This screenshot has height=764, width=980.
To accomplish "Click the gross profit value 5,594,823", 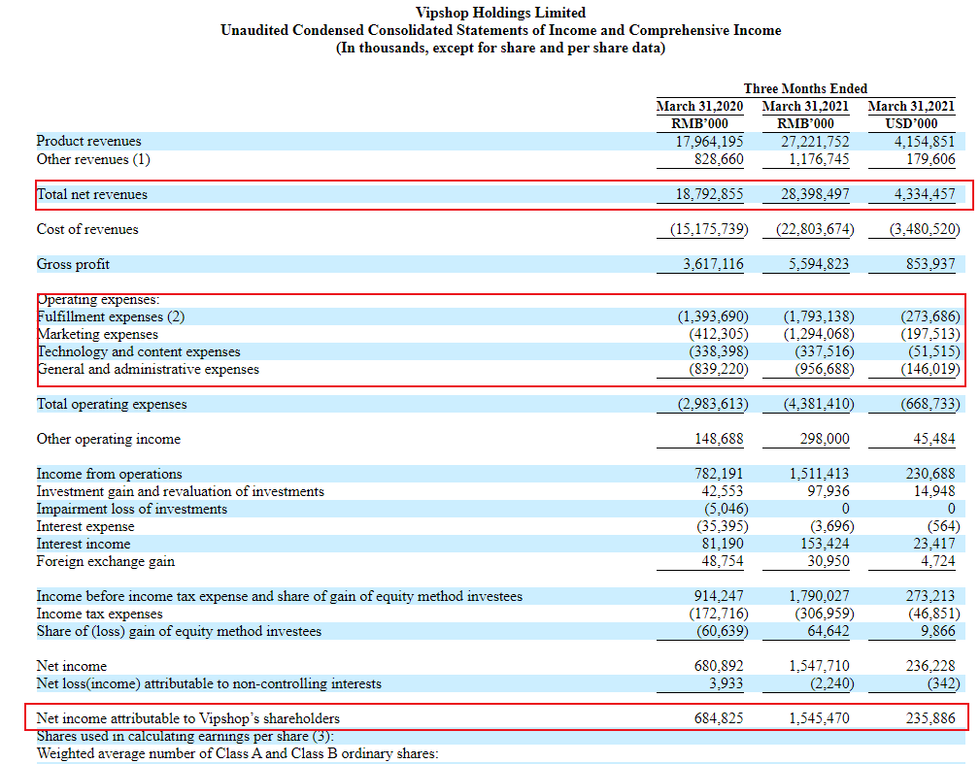I will click(819, 264).
